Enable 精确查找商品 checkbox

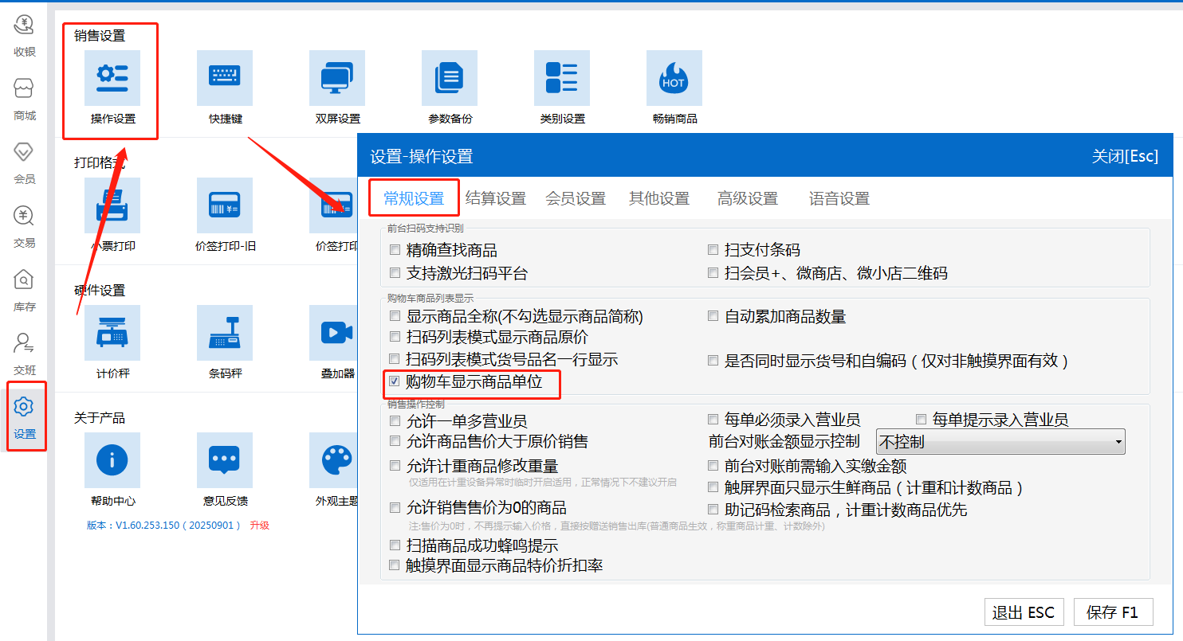(x=395, y=250)
